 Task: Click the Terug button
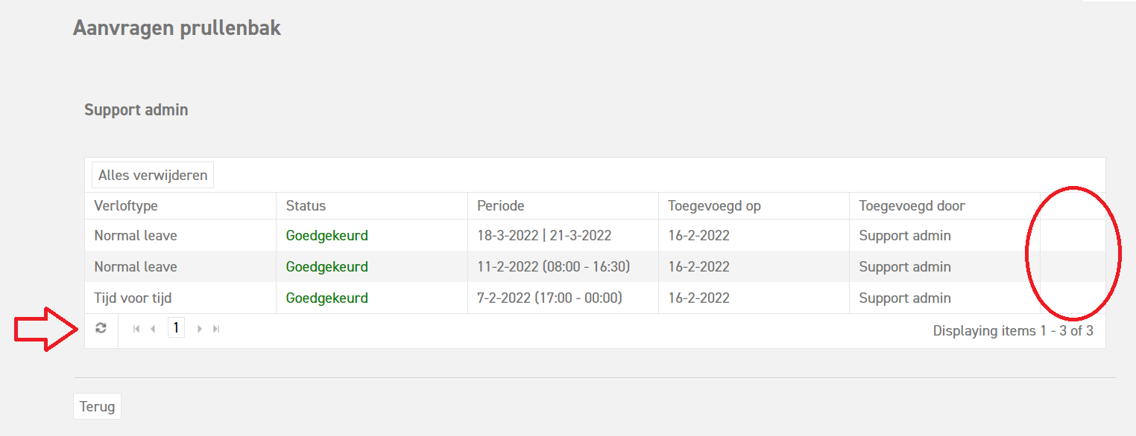97,407
